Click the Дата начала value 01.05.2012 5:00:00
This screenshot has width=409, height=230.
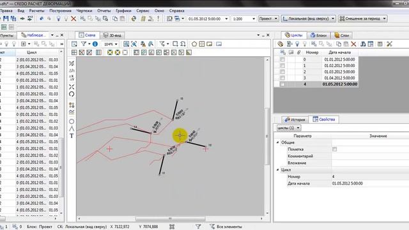click(347, 183)
